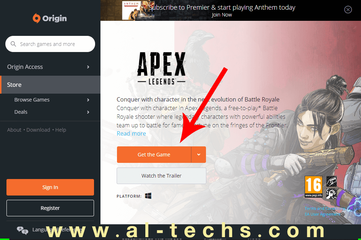Click the Apex Legends logo
The image size is (361, 240).
[161, 69]
